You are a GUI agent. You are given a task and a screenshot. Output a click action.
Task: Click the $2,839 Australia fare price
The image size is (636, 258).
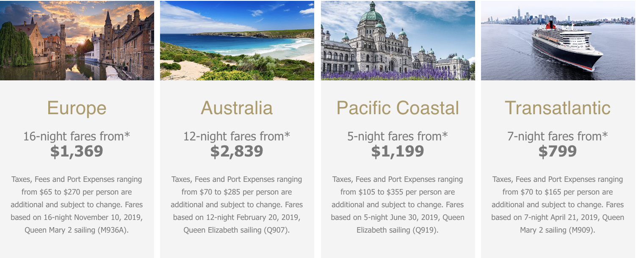237,151
